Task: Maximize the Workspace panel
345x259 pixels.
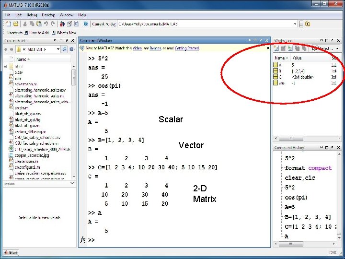Action: pos(327,40)
